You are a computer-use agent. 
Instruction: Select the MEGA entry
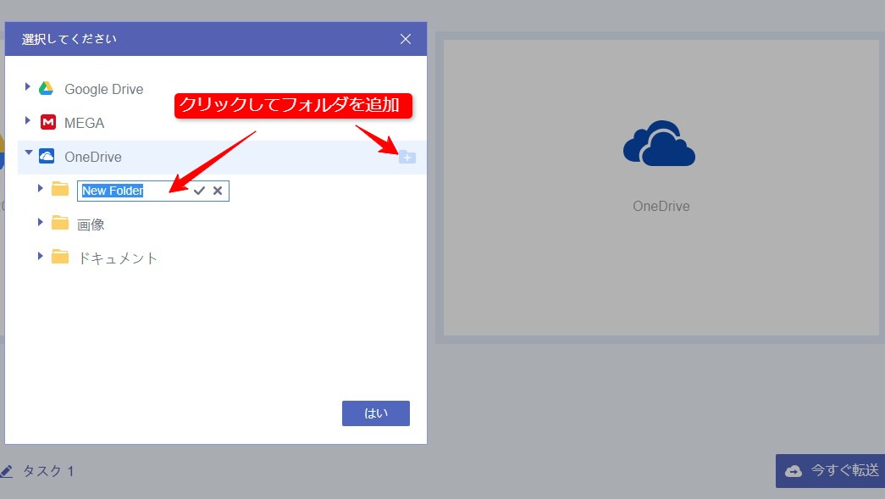(x=84, y=123)
